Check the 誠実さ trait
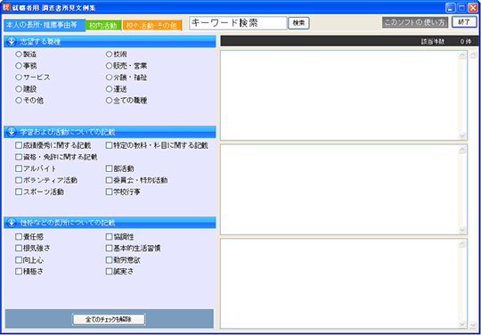 click(x=109, y=271)
